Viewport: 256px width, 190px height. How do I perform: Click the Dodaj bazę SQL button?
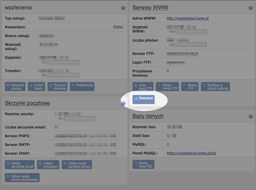[x=143, y=165]
